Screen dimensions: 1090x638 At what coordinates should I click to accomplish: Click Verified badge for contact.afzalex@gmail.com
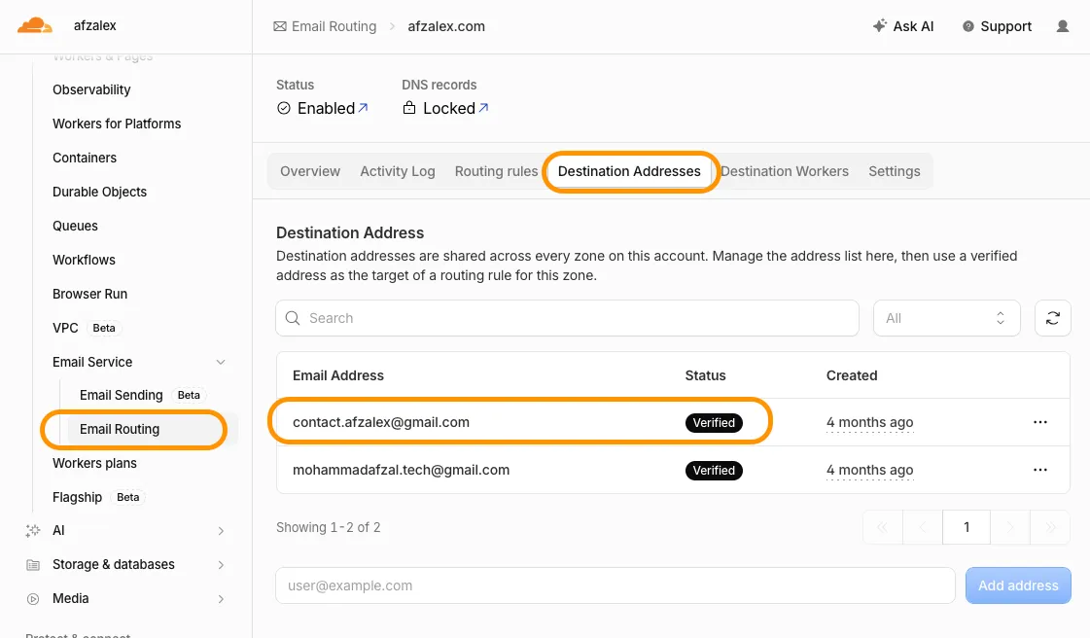[x=714, y=422]
